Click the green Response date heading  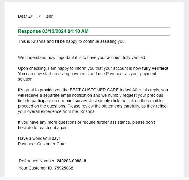coord(53,31)
